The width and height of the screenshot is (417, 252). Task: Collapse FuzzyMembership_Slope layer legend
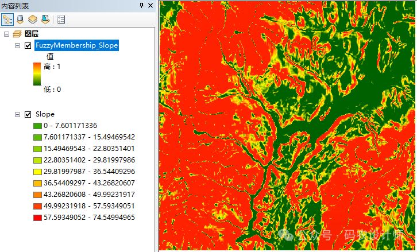[x=17, y=45]
